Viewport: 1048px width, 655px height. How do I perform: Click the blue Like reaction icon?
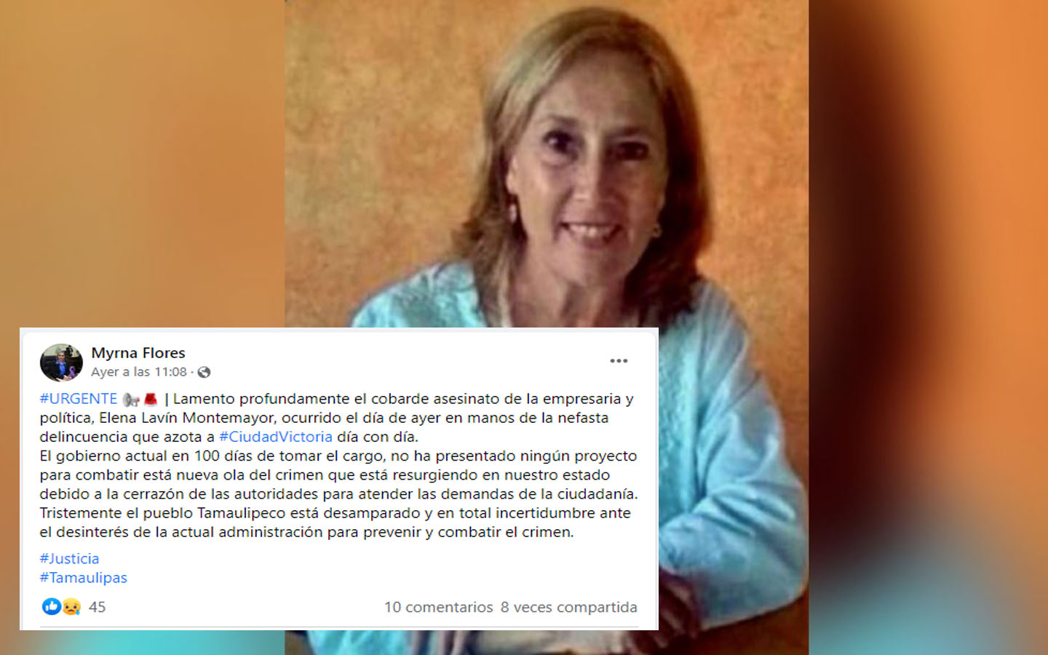coord(51,606)
